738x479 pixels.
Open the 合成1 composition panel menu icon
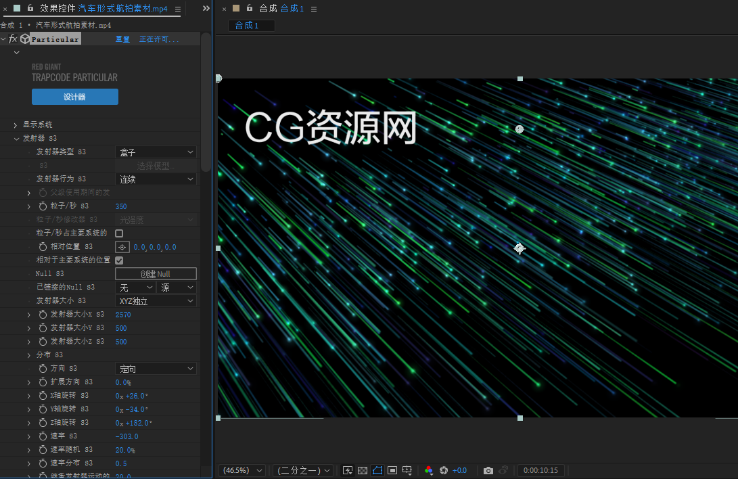coord(314,9)
